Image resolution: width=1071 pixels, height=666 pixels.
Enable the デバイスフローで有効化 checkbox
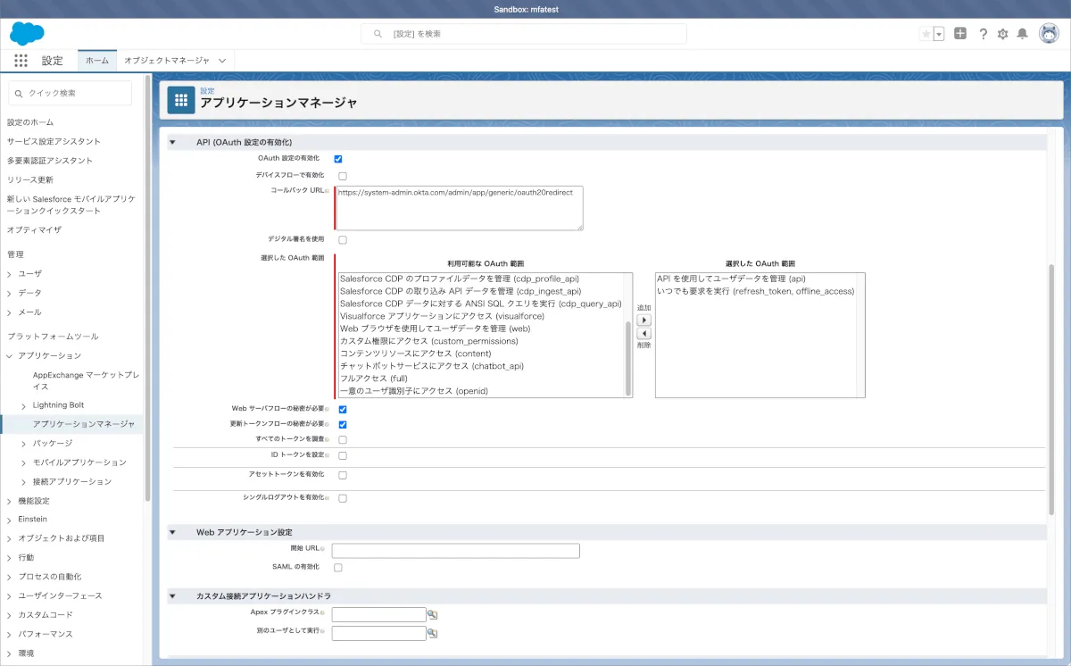click(343, 176)
